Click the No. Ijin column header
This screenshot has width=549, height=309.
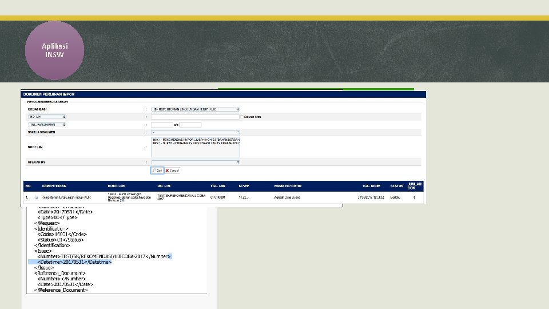coord(164,186)
